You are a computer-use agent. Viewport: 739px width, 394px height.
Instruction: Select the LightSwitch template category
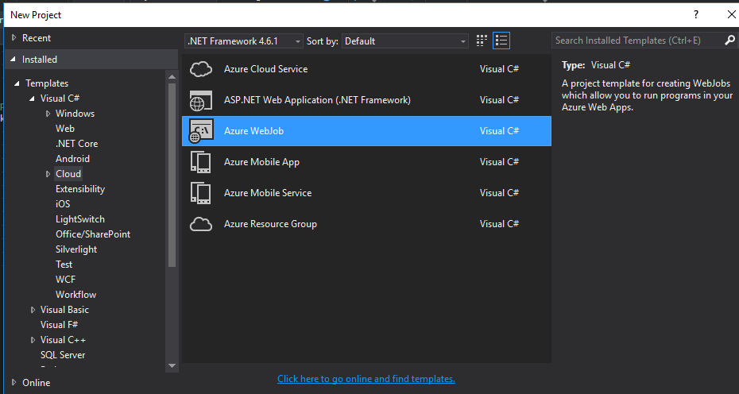80,219
